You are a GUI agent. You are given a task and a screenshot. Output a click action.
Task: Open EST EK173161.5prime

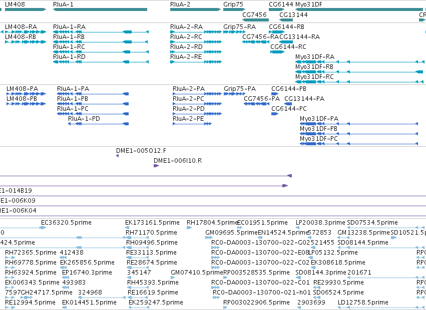pos(127,228)
